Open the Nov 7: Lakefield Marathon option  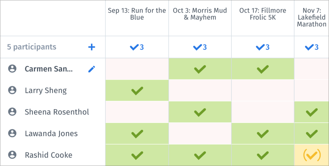click(x=312, y=18)
